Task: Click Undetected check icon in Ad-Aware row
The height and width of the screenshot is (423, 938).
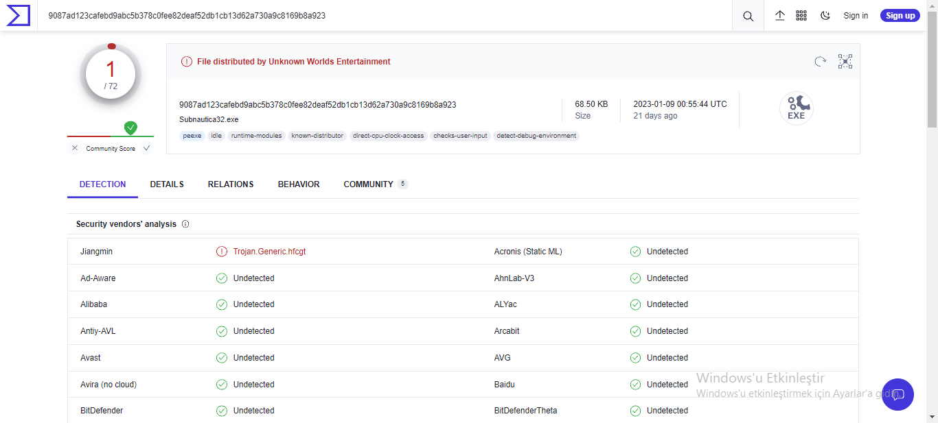Action: pos(222,278)
